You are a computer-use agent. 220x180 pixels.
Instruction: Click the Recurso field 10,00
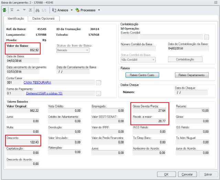click(x=192, y=111)
